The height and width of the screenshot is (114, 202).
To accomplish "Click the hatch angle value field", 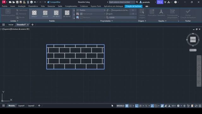I will [133, 14].
